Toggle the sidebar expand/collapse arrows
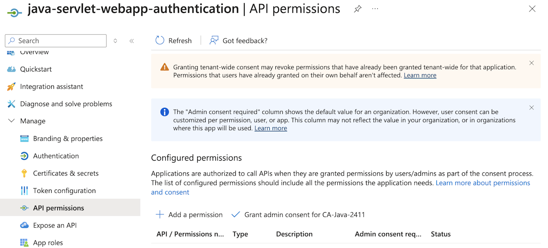This screenshot has width=548, height=248. click(x=115, y=41)
